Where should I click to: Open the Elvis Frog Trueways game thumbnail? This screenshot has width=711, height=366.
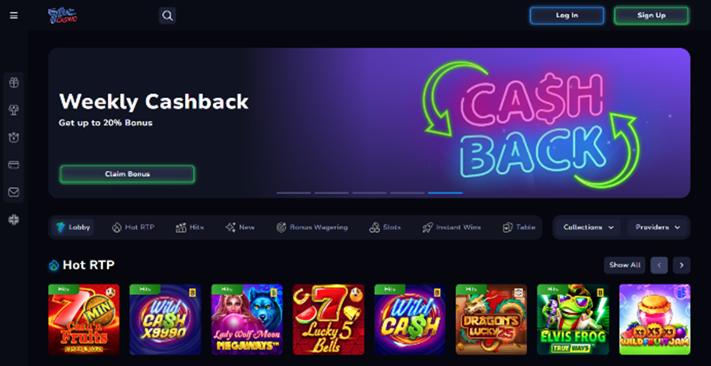[573, 320]
